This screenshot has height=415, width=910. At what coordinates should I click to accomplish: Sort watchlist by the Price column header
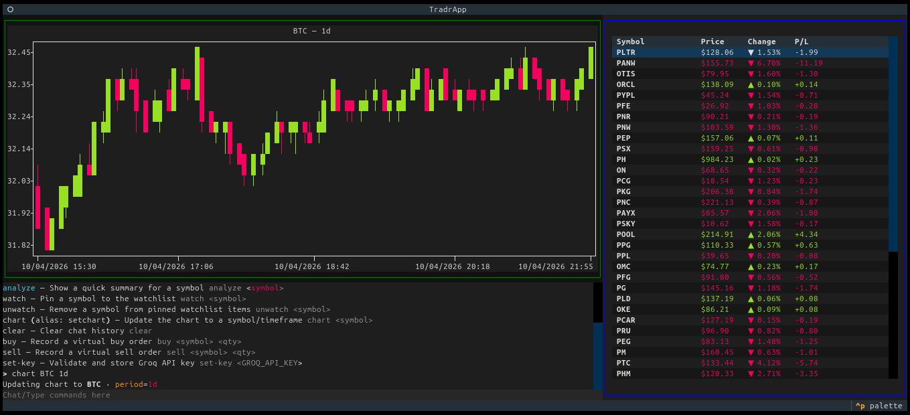tap(712, 41)
